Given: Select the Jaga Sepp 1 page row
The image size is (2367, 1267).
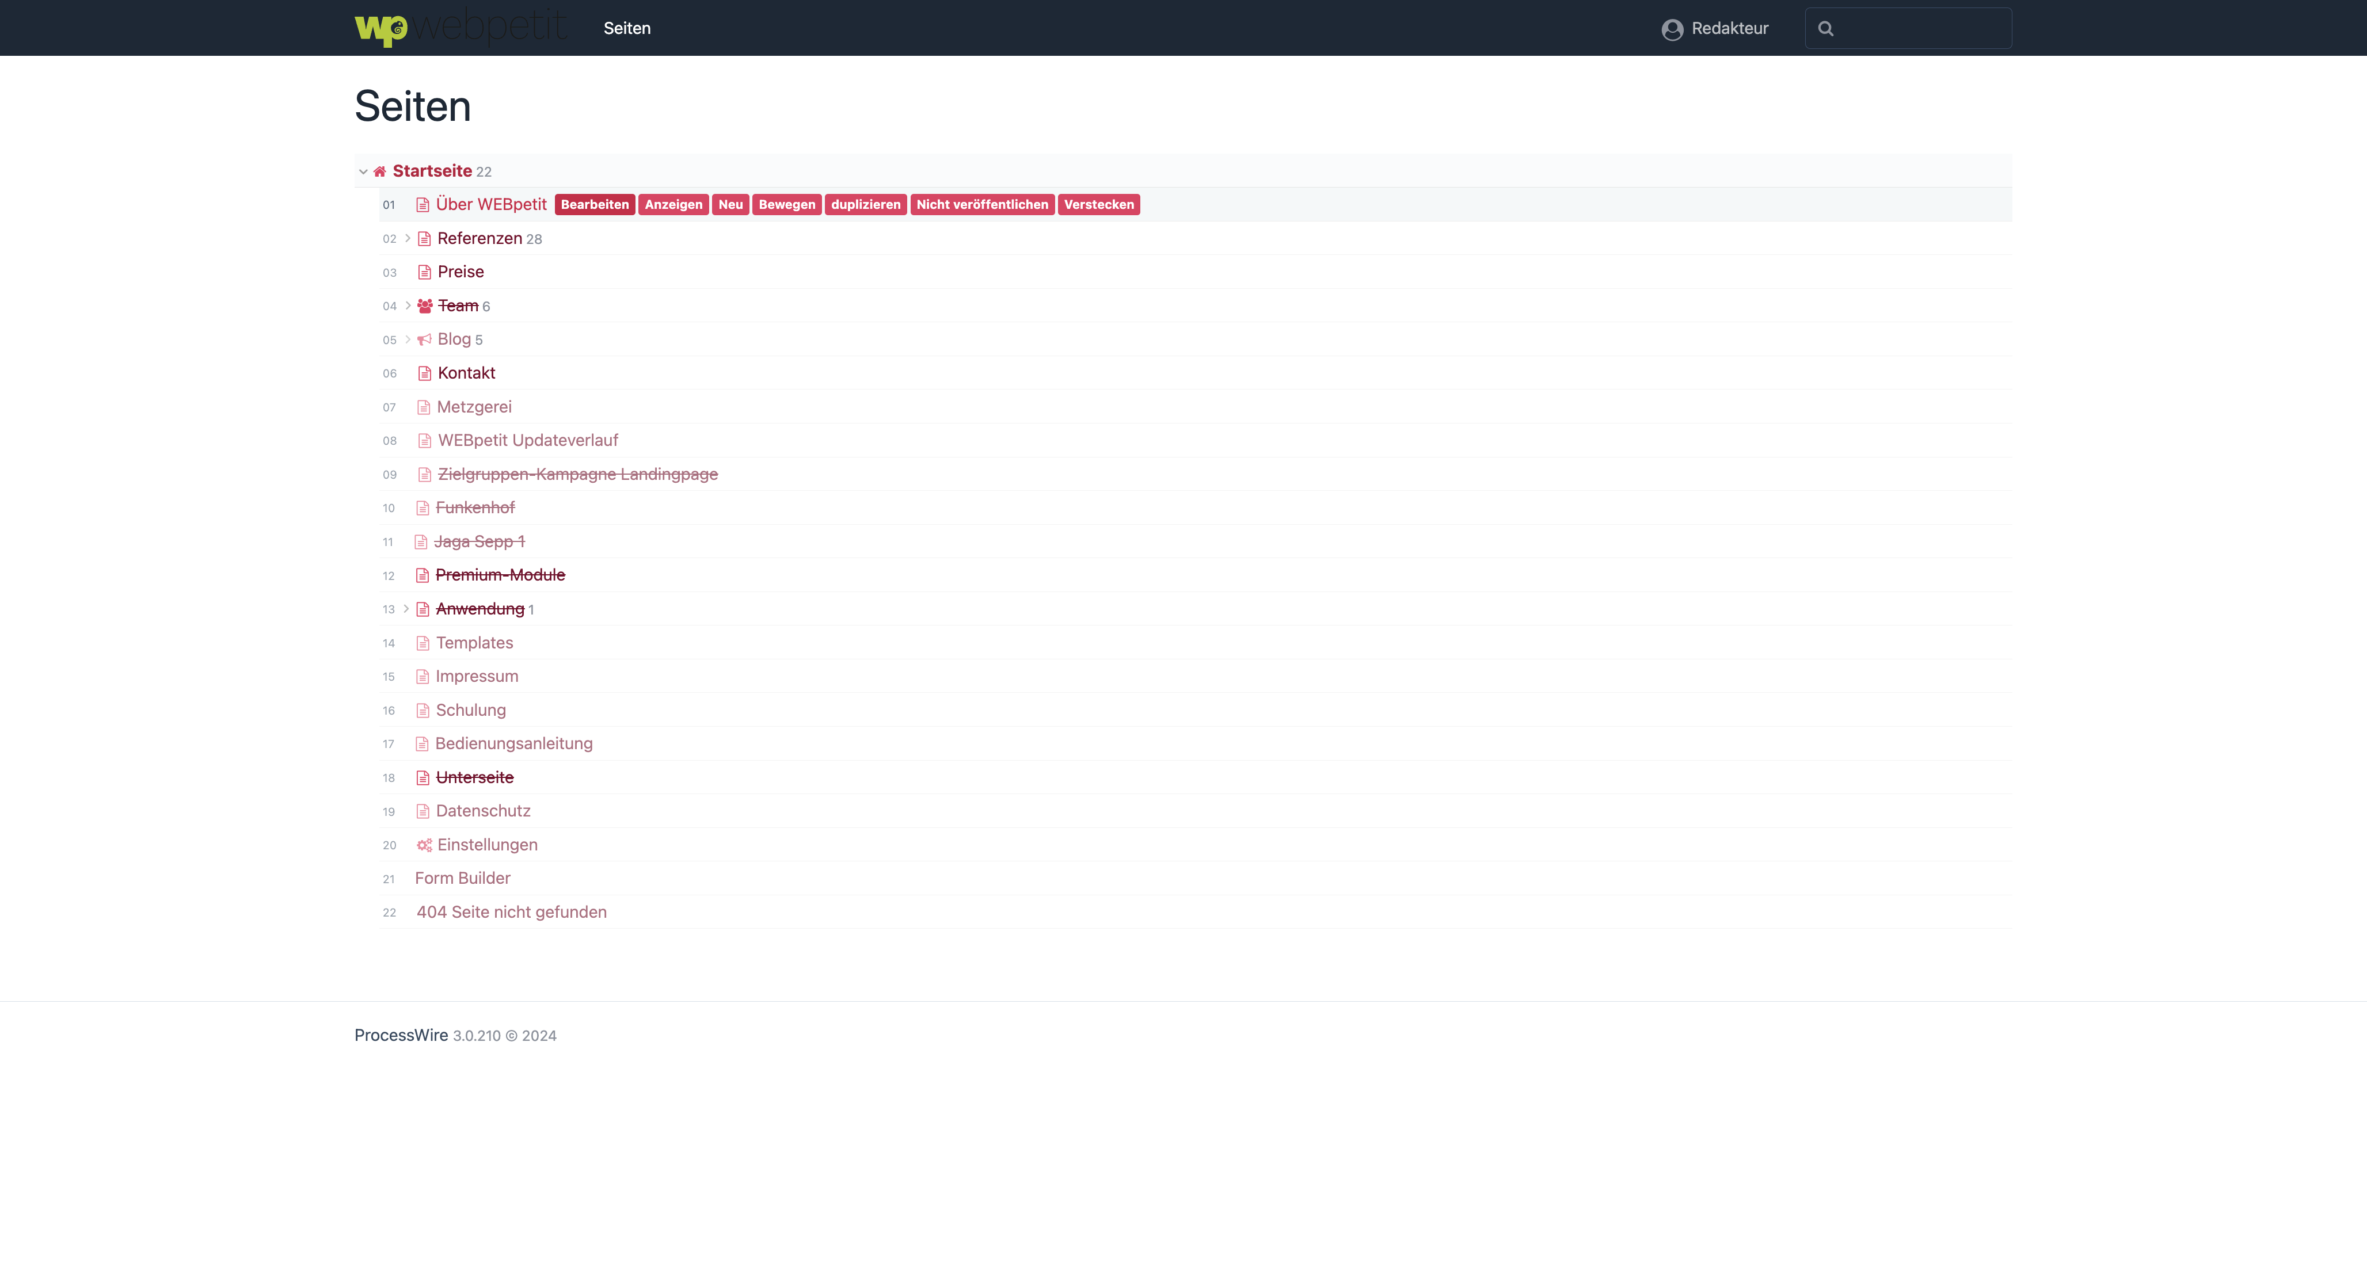Looking at the screenshot, I should 1196,542.
